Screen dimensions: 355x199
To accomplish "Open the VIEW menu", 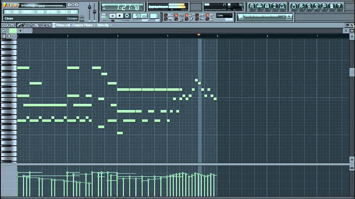I will pos(40,12).
